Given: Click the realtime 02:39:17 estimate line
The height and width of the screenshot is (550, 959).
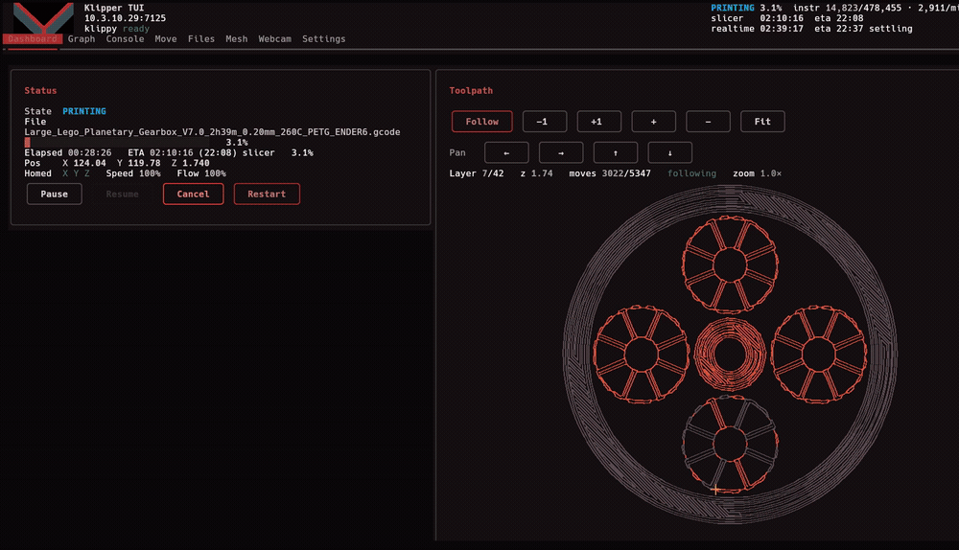Looking at the screenshot, I should point(811,29).
